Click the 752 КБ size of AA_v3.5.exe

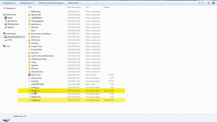(x=111, y=75)
